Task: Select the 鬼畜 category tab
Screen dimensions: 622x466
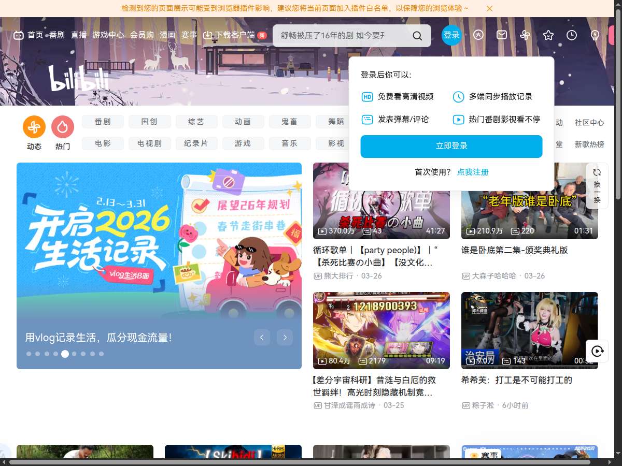Action: click(x=289, y=122)
